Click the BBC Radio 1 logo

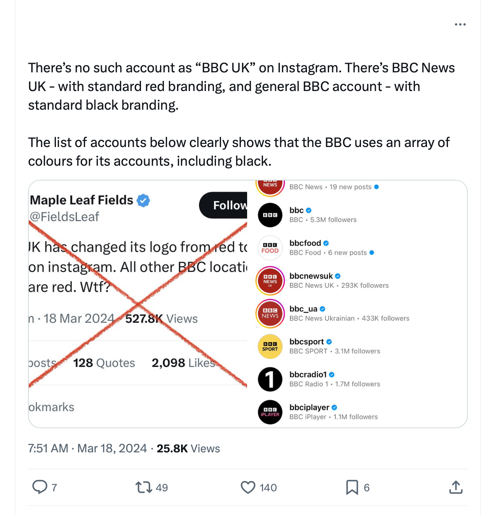click(x=270, y=379)
